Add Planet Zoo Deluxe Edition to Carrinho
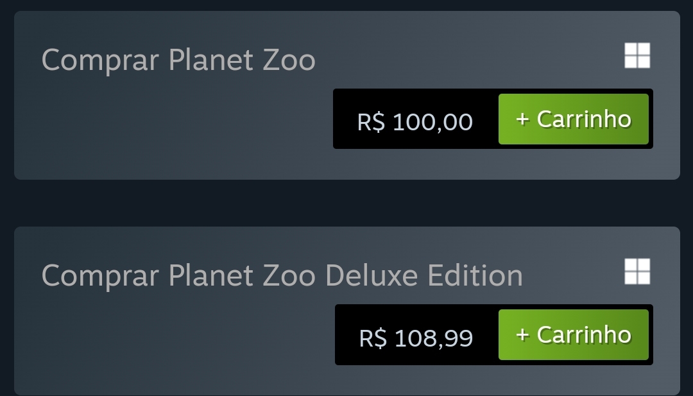 (573, 334)
